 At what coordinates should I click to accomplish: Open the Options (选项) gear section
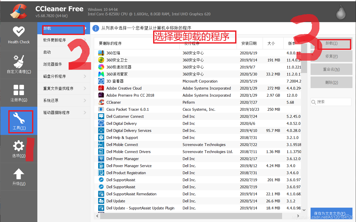tap(19, 149)
